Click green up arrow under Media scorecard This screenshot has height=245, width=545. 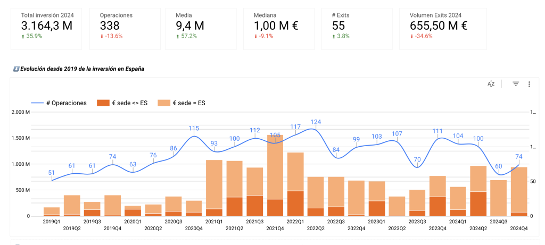coord(178,36)
